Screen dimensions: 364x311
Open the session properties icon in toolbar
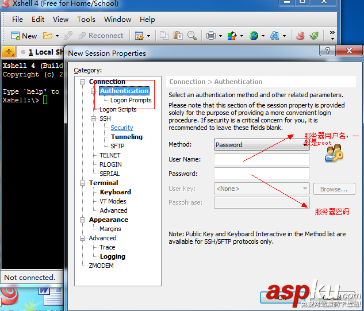139,36
